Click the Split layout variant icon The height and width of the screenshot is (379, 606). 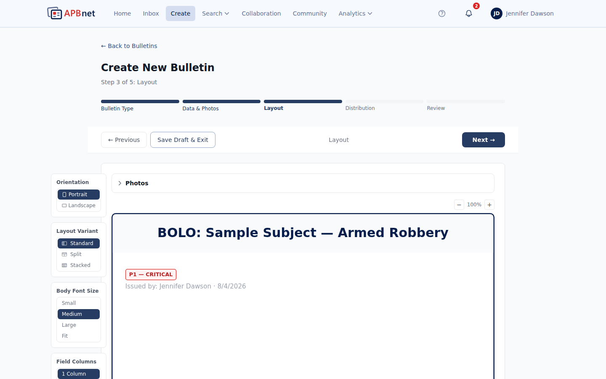click(x=64, y=254)
